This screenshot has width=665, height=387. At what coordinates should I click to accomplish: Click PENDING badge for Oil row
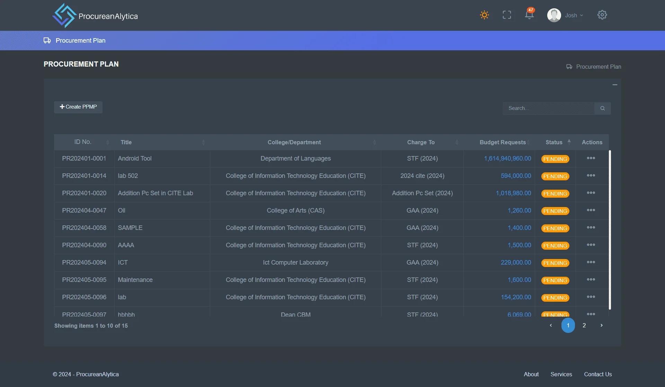pyautogui.click(x=555, y=211)
